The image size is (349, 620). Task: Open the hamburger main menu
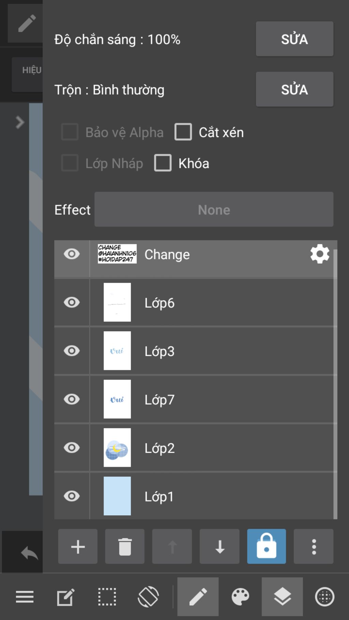(x=25, y=597)
